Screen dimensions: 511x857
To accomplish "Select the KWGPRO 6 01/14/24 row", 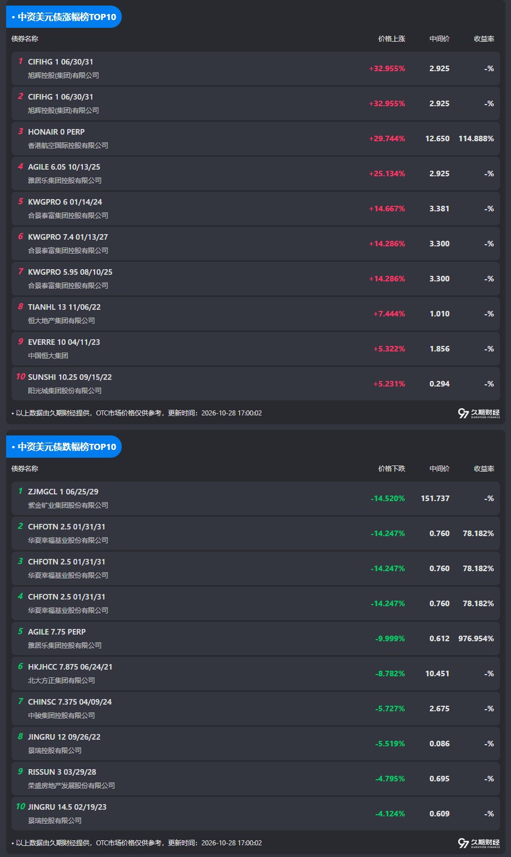I will (x=256, y=209).
